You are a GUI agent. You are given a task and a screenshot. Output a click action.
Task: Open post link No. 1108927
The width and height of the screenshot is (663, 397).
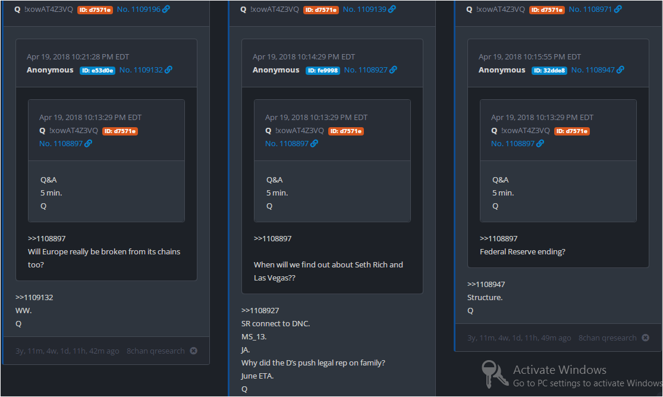point(366,70)
